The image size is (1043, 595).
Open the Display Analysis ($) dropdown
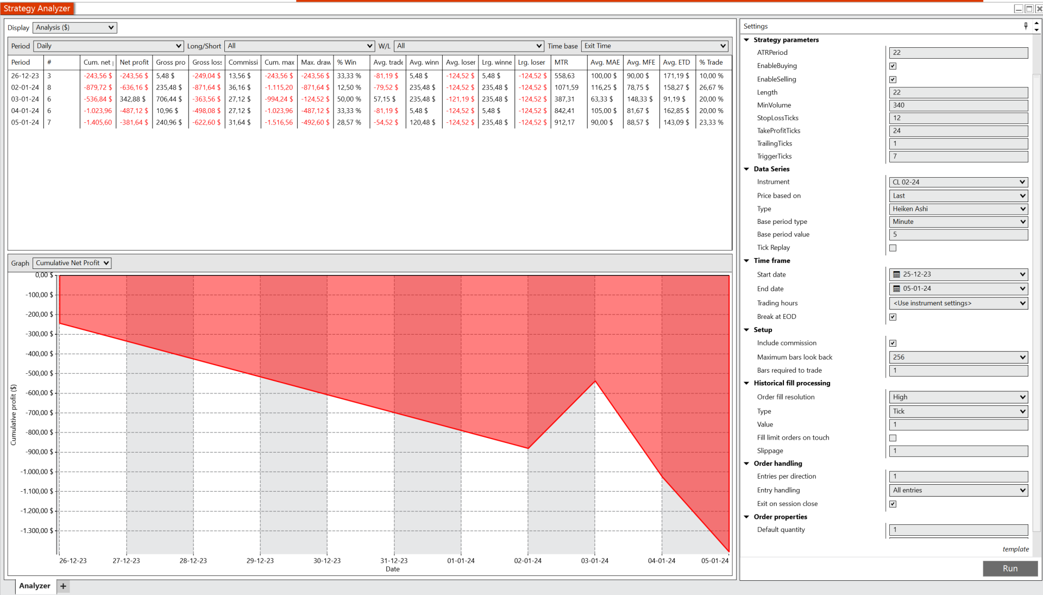click(75, 28)
